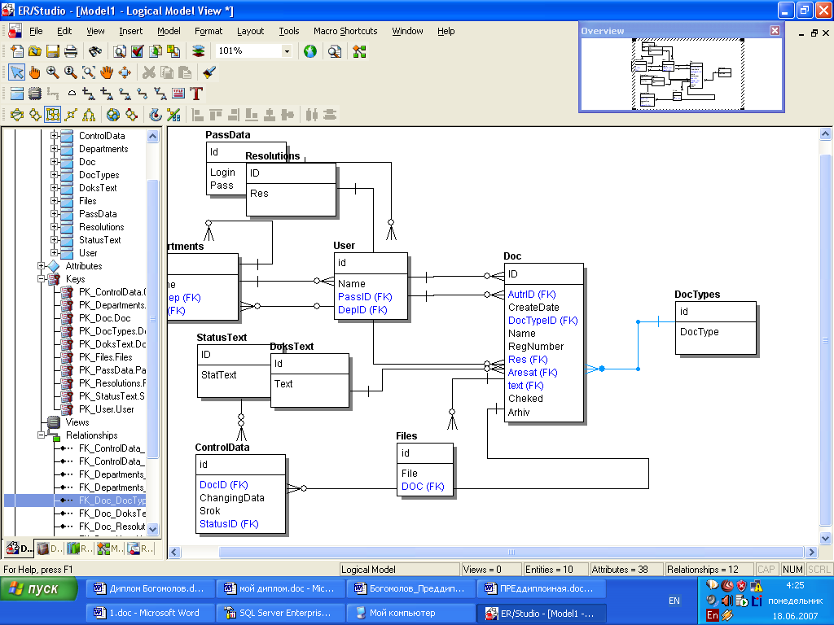This screenshot has height=625, width=834.
Task: Expand the User entity node
Action: point(54,253)
